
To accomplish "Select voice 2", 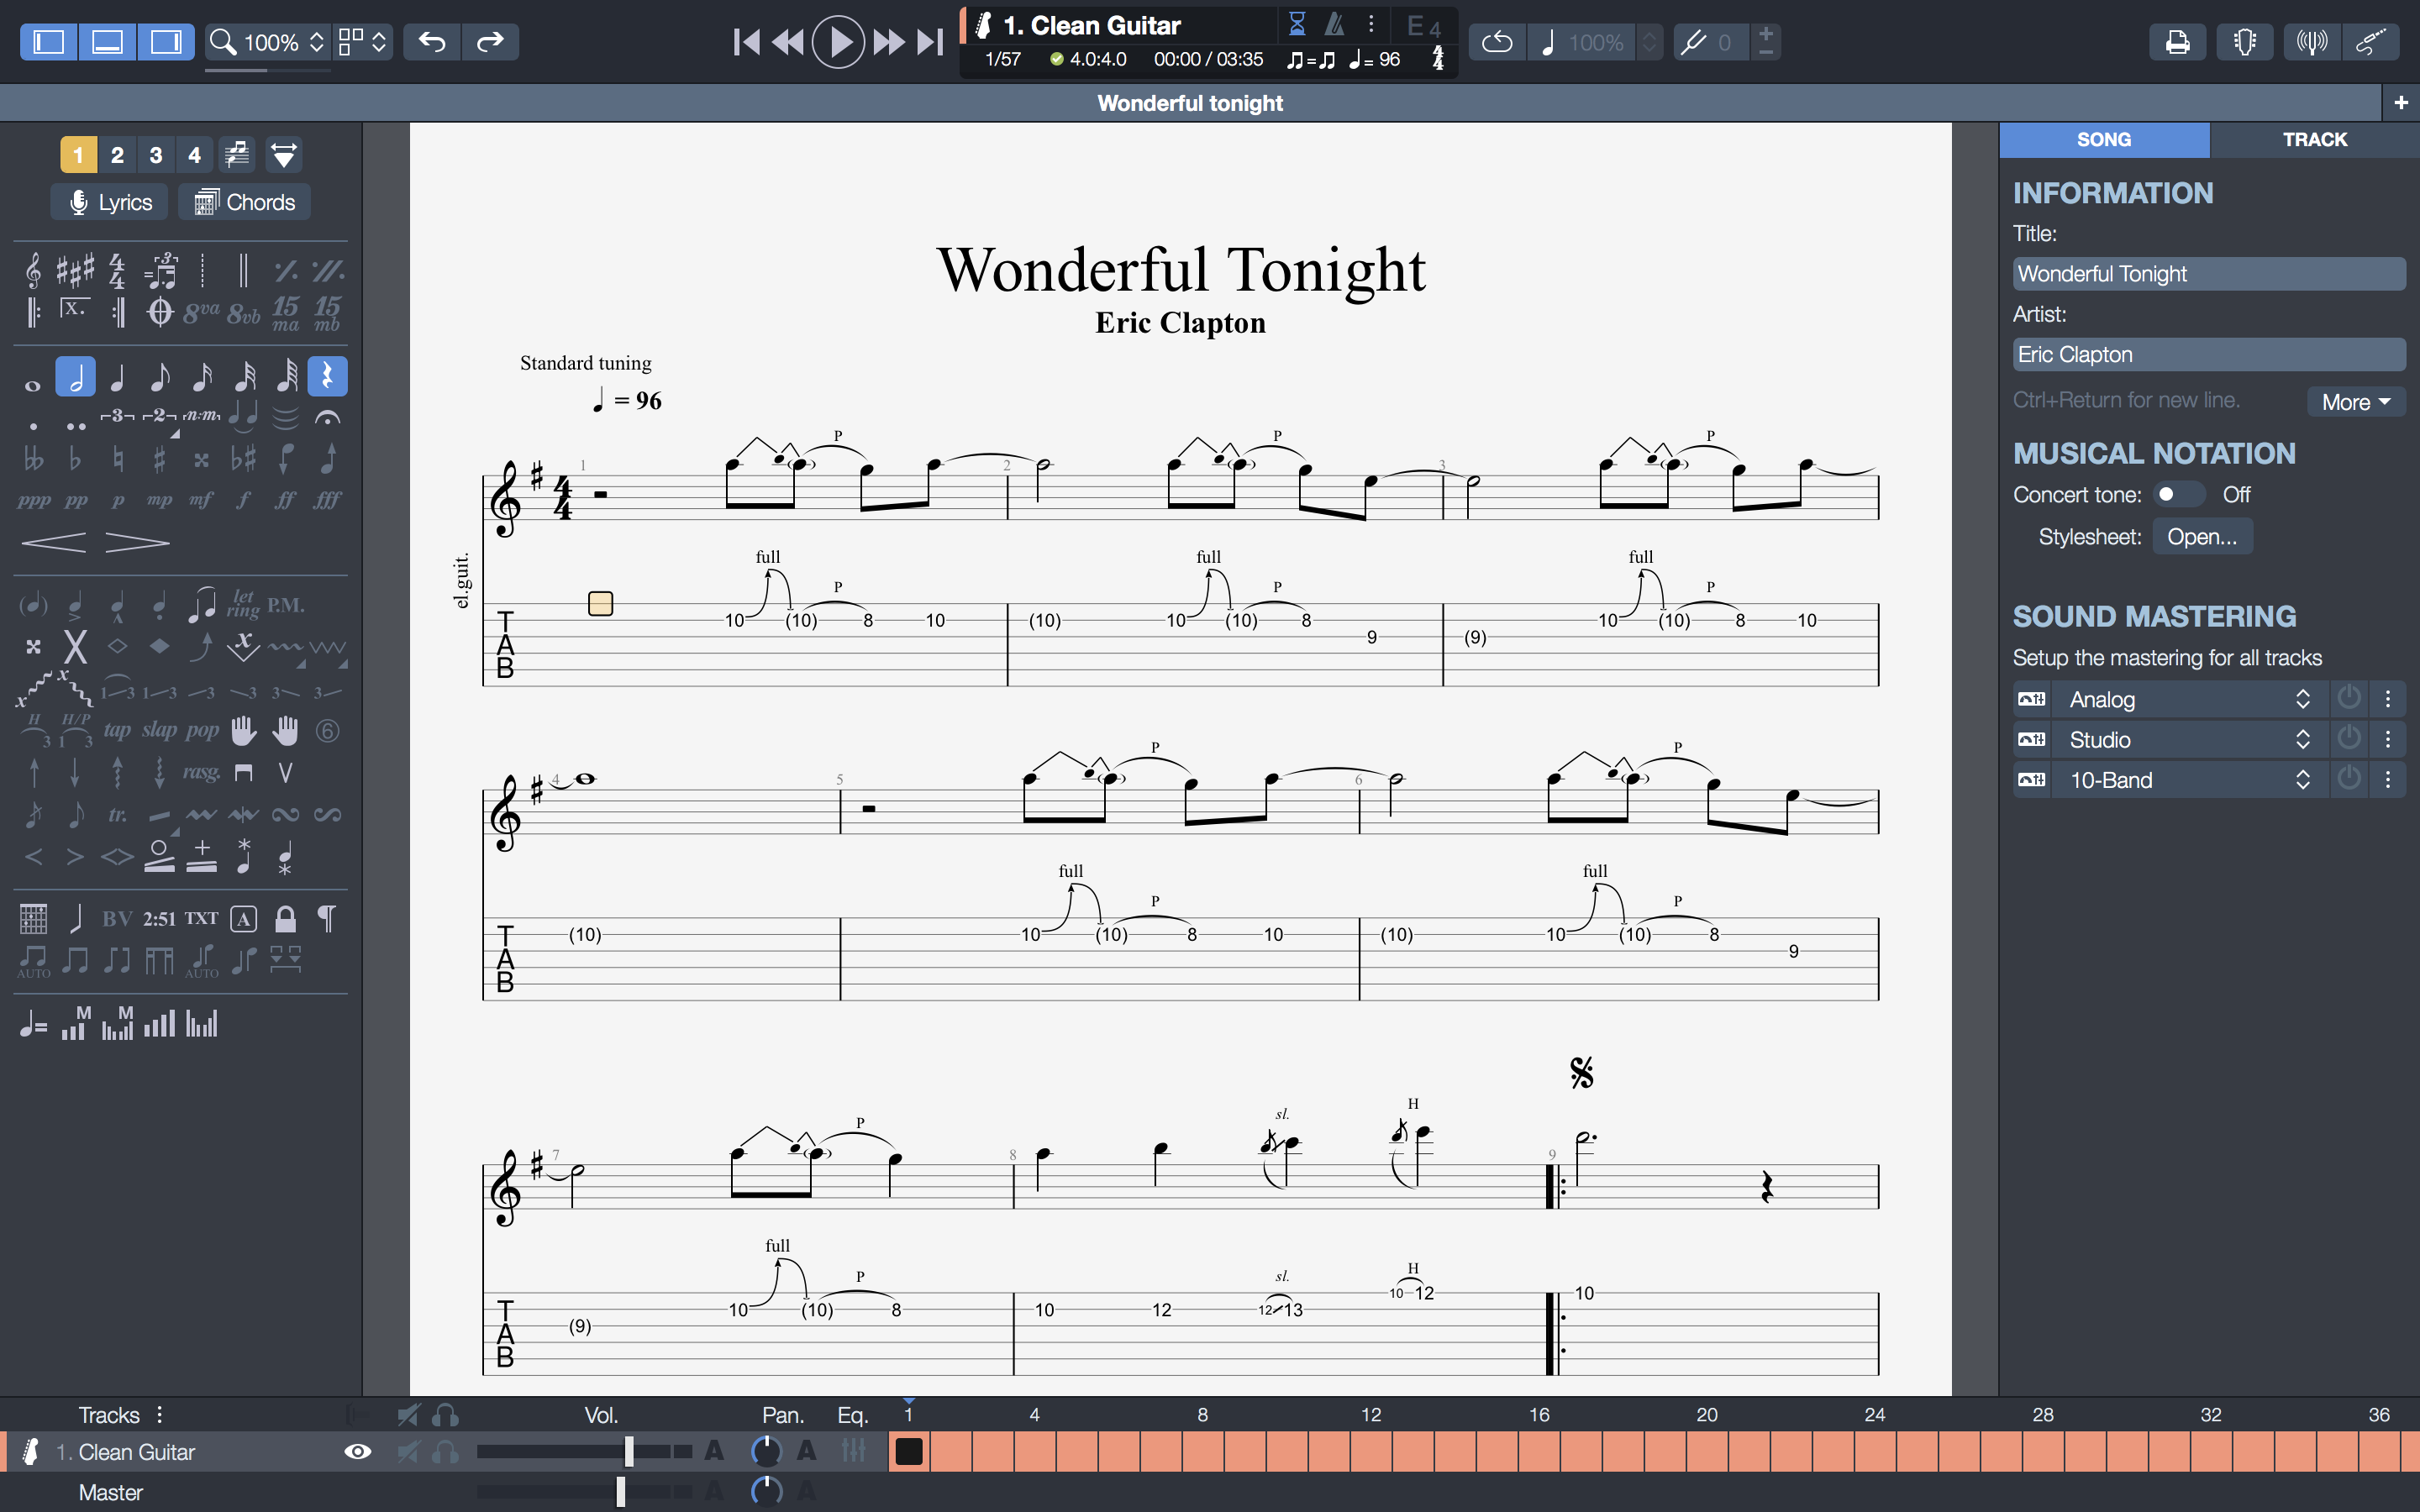I will (x=117, y=155).
